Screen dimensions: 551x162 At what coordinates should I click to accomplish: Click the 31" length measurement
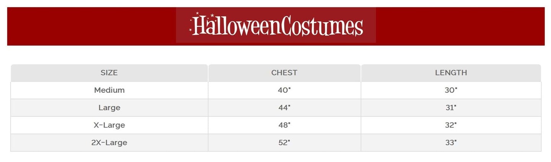pyautogui.click(x=451, y=108)
